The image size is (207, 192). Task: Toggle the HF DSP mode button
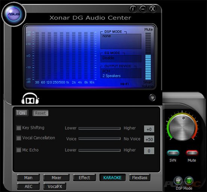(178, 181)
